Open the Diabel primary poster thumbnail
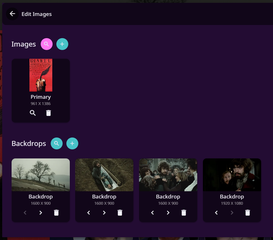The width and height of the screenshot is (273, 240). coord(41,75)
